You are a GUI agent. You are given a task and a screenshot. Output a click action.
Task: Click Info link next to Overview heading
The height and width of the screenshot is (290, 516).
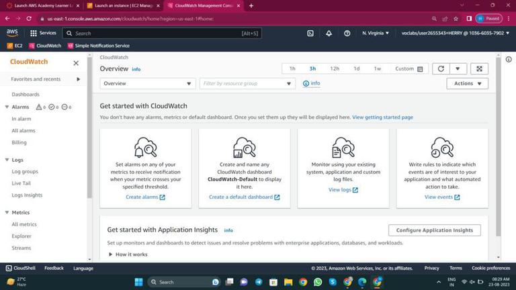click(136, 69)
